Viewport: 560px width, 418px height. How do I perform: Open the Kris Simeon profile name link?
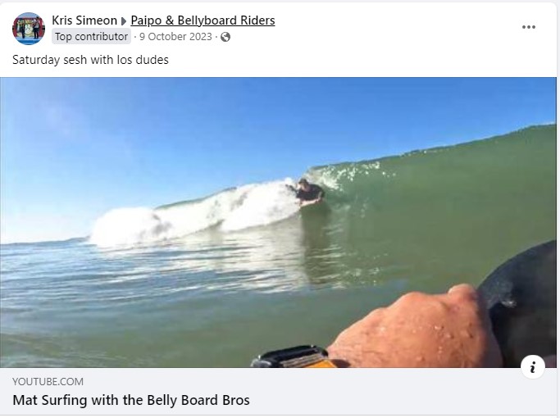84,20
